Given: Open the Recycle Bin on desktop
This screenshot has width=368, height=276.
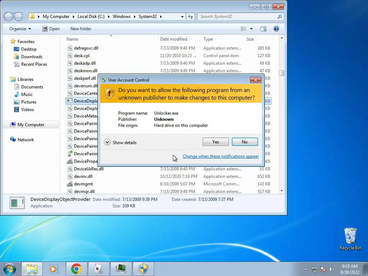Looking at the screenshot, I should tap(350, 239).
